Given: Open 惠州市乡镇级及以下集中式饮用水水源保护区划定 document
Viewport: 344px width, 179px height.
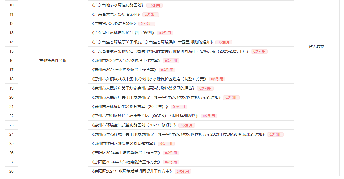Looking at the screenshot, I should pos(149,79).
